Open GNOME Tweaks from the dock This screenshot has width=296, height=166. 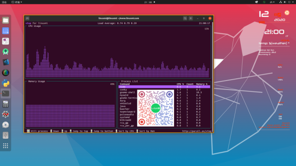pyautogui.click(x=5, y=41)
